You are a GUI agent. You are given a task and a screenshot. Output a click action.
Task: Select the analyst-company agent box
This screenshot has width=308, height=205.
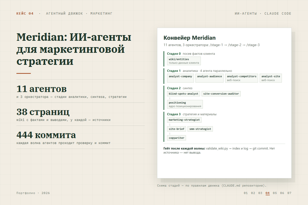point(180,78)
